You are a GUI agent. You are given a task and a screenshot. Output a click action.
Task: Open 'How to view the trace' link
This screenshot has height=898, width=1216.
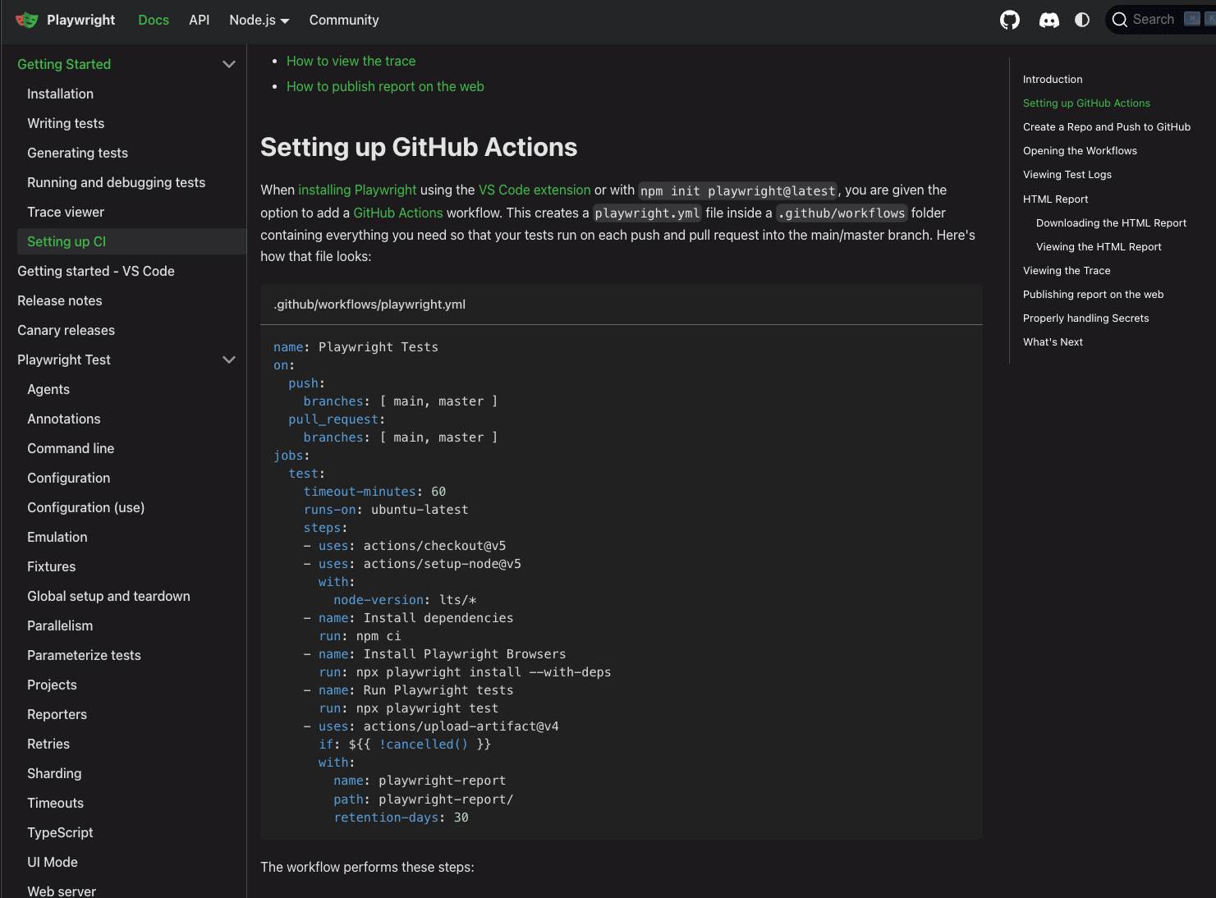pyautogui.click(x=351, y=61)
